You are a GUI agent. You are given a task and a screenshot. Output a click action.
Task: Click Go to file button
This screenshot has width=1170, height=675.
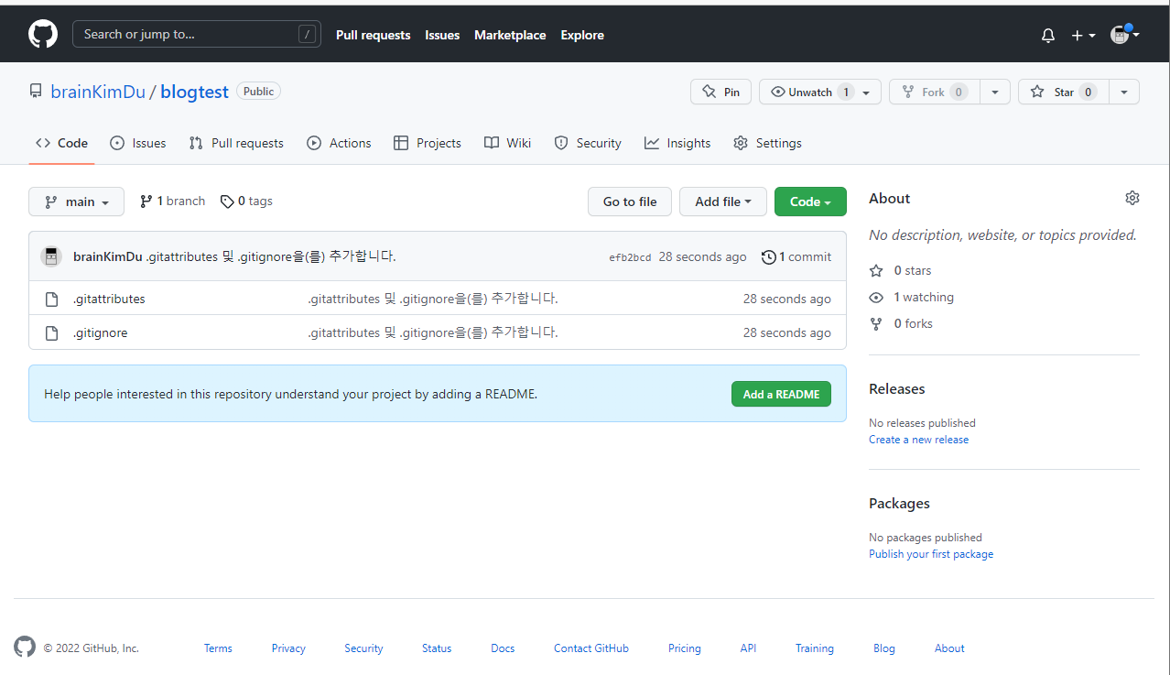click(630, 201)
